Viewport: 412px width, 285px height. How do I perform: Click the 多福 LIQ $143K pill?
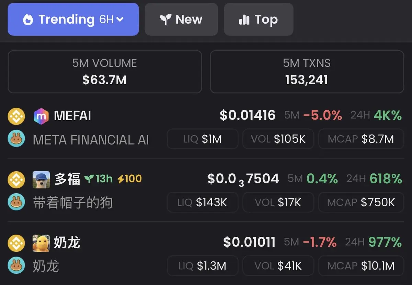(x=202, y=202)
